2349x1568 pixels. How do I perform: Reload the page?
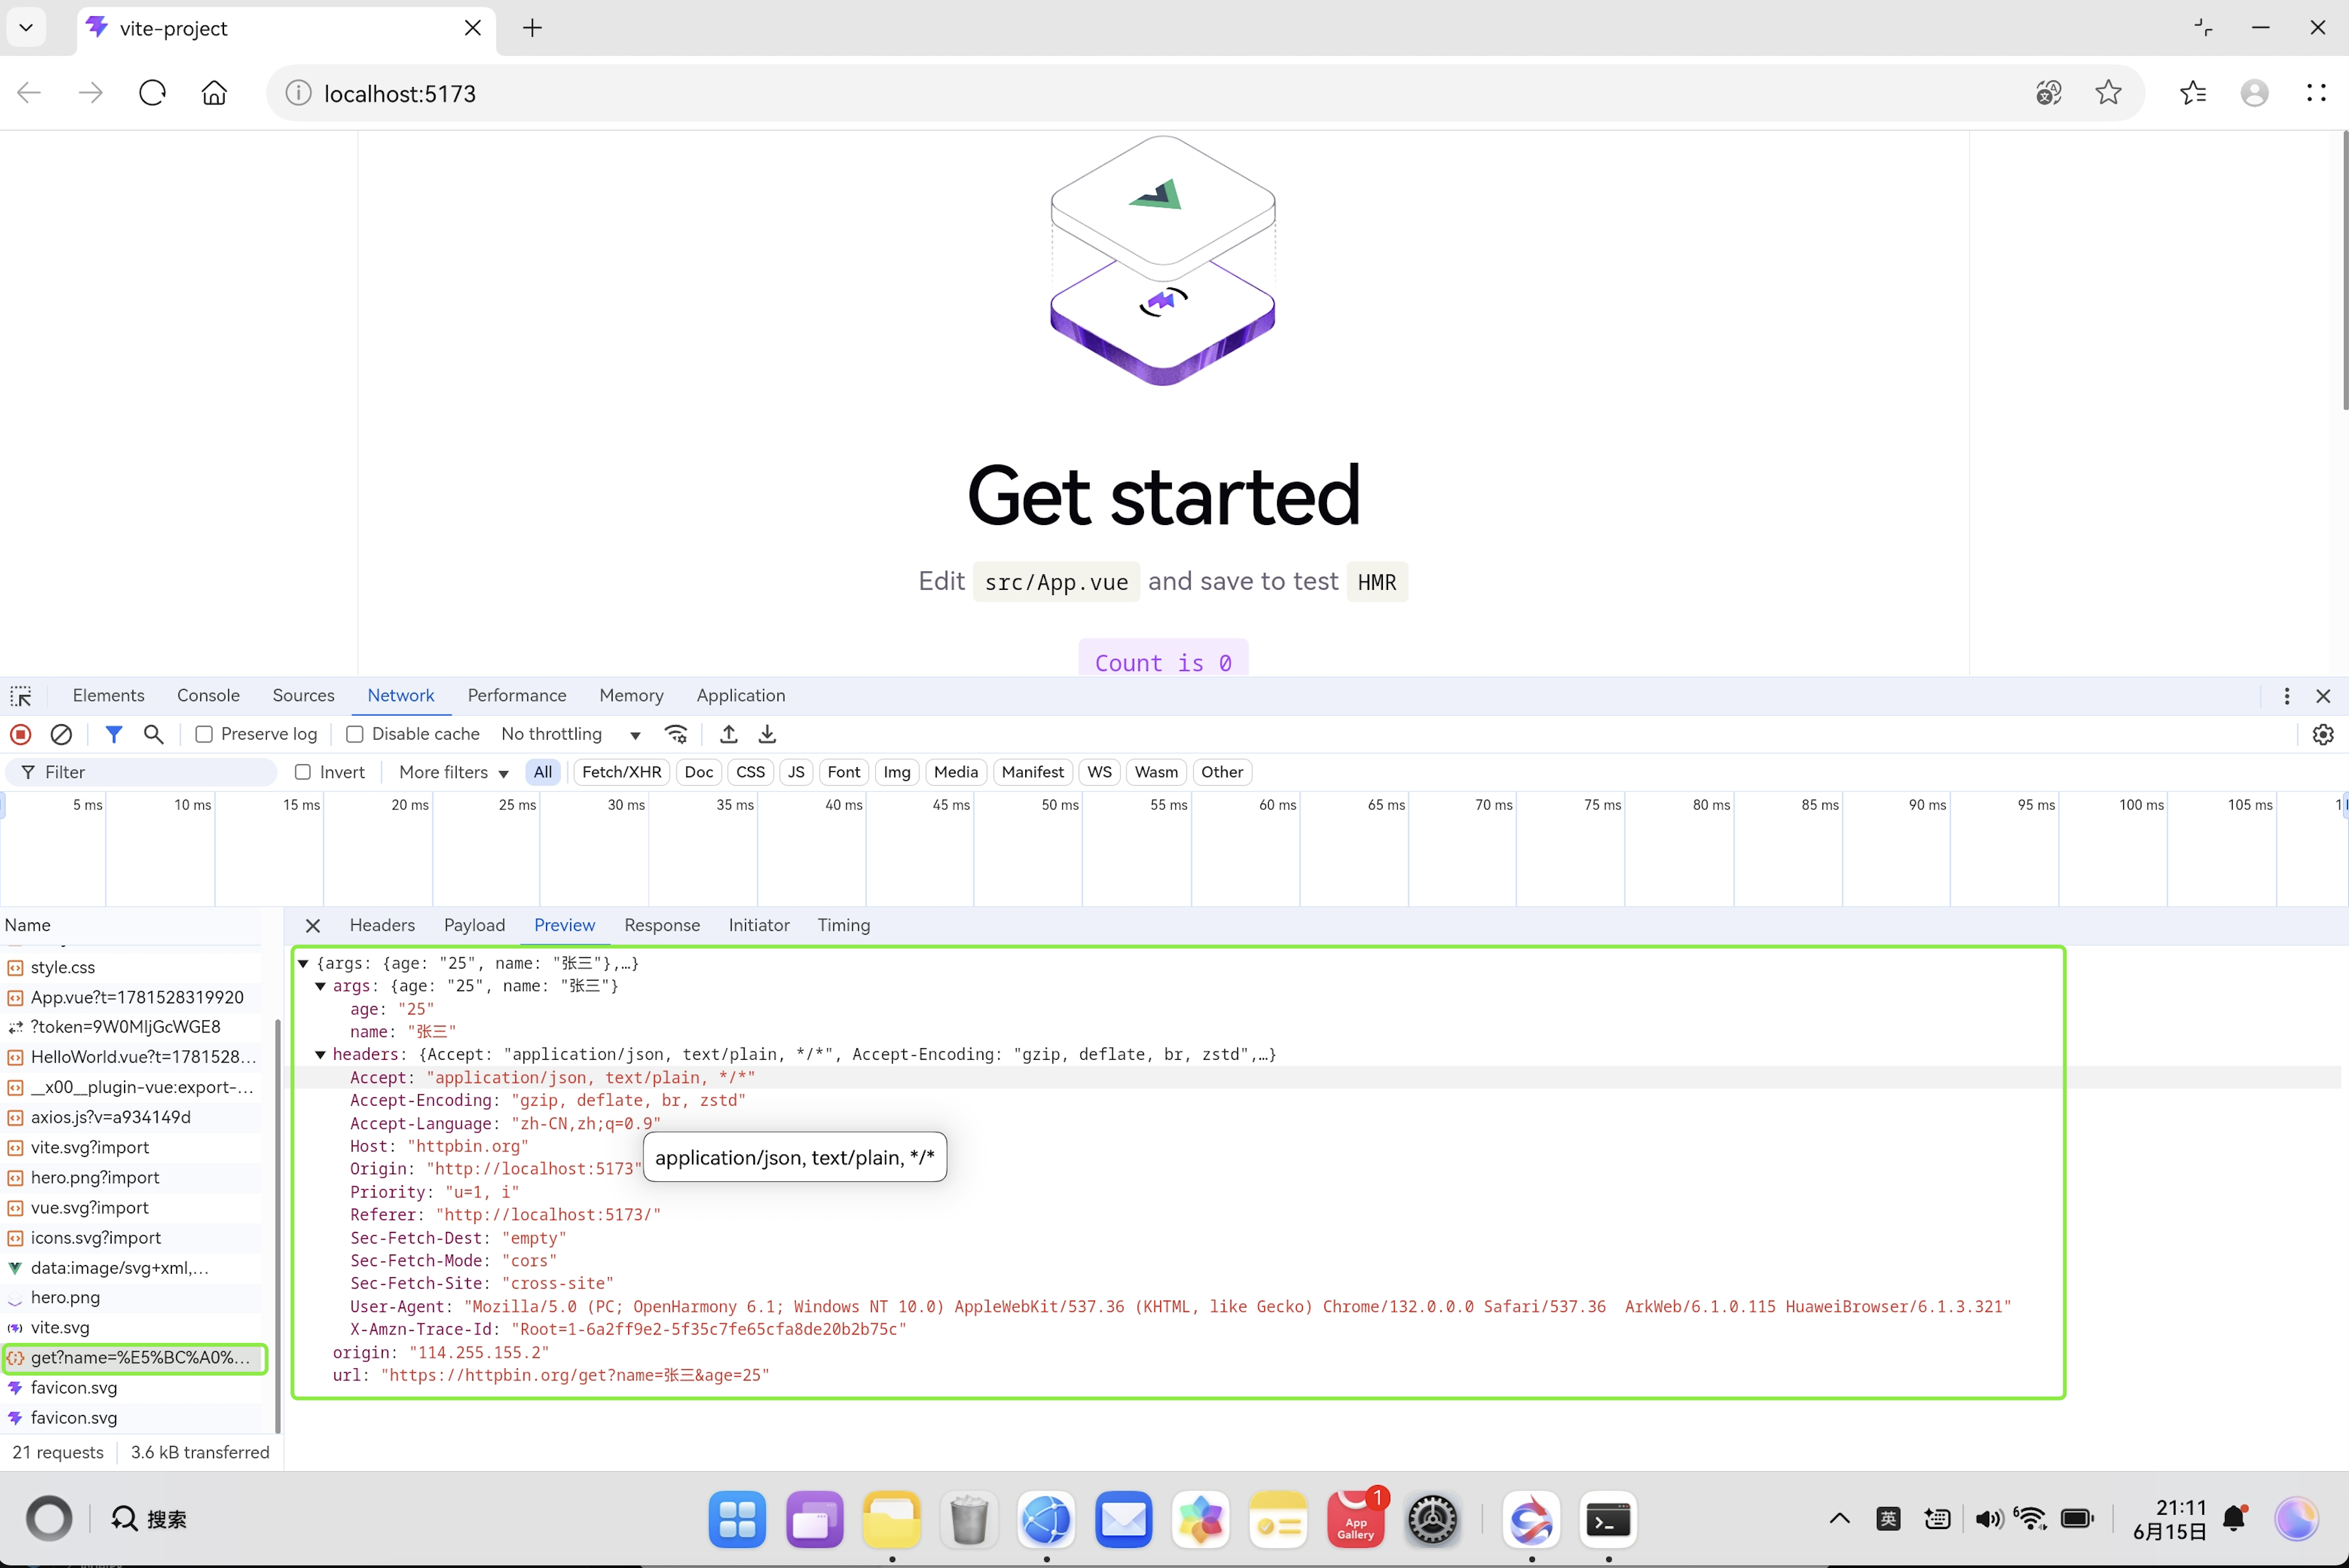pyautogui.click(x=152, y=93)
